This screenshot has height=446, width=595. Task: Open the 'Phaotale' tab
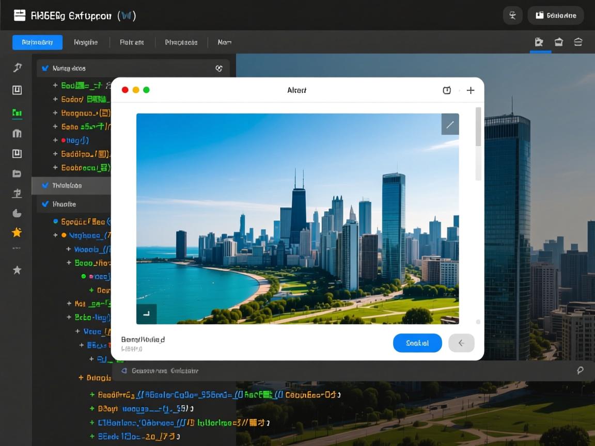pos(181,42)
